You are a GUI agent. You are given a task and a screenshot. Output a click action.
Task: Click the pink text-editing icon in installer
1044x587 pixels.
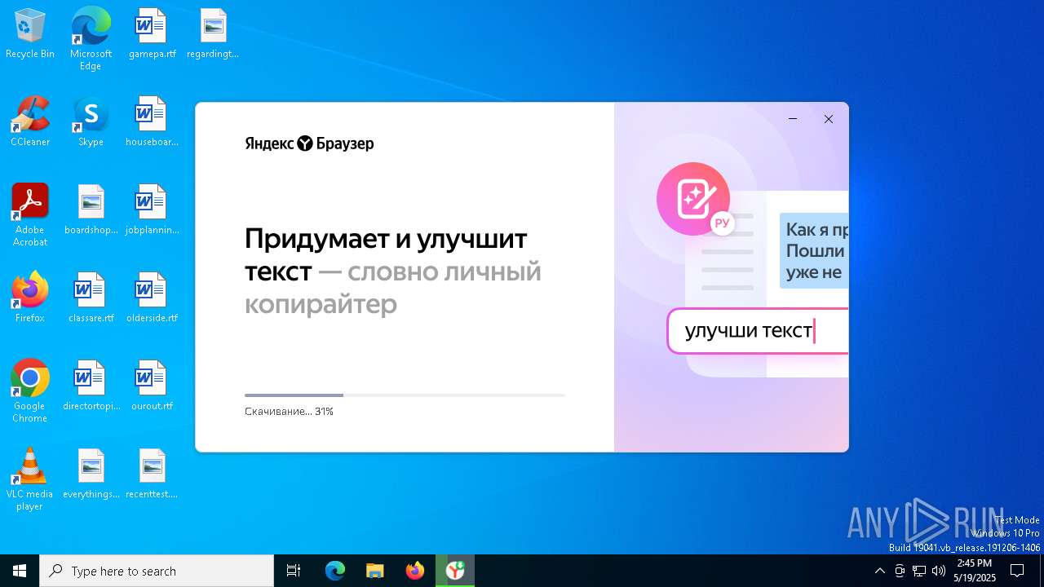pyautogui.click(x=692, y=198)
